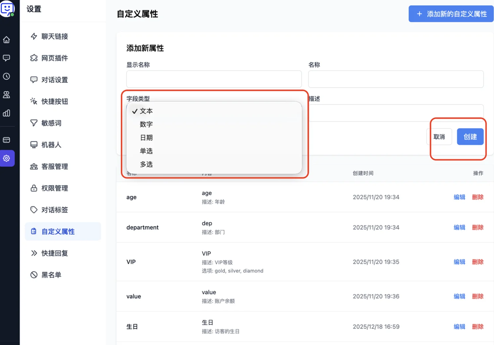Edit the age attribute via 编辑 link
Viewport: 494px width, 345px height.
459,197
